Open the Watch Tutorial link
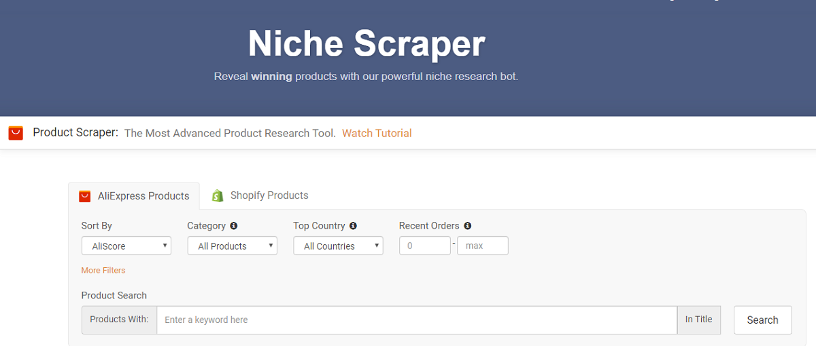 click(377, 133)
